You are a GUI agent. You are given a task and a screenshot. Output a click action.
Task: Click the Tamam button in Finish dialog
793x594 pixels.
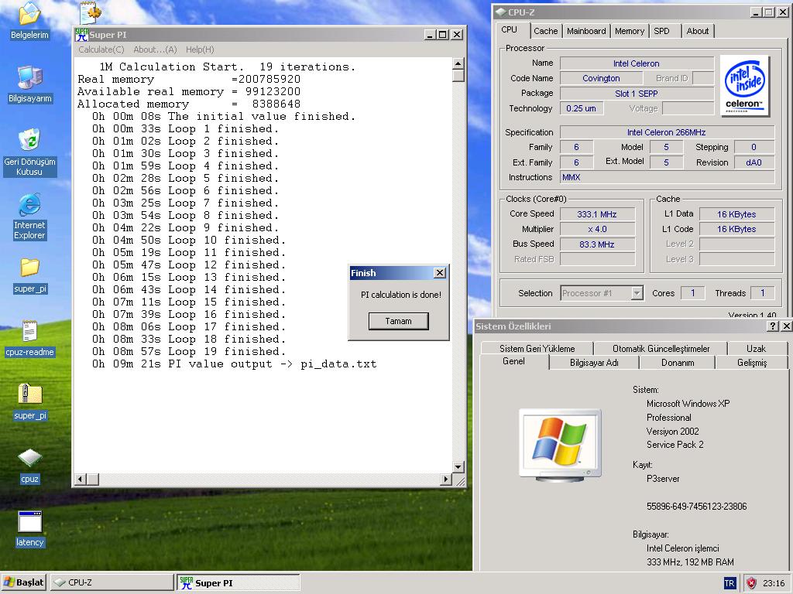399,321
